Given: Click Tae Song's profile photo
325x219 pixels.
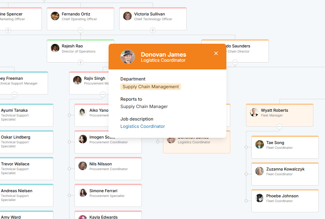Looking at the screenshot, I should [x=259, y=145].
